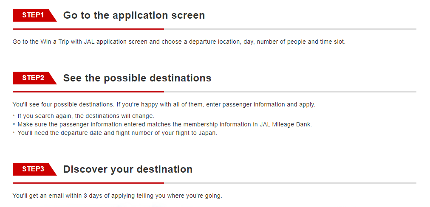Click the Step 1 instruction paragraph
Viewport: 430px width, 207px height.
tap(179, 42)
